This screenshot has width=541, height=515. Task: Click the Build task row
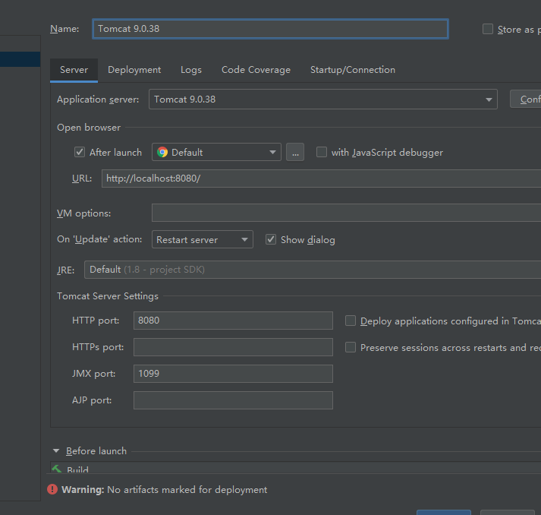point(296,469)
